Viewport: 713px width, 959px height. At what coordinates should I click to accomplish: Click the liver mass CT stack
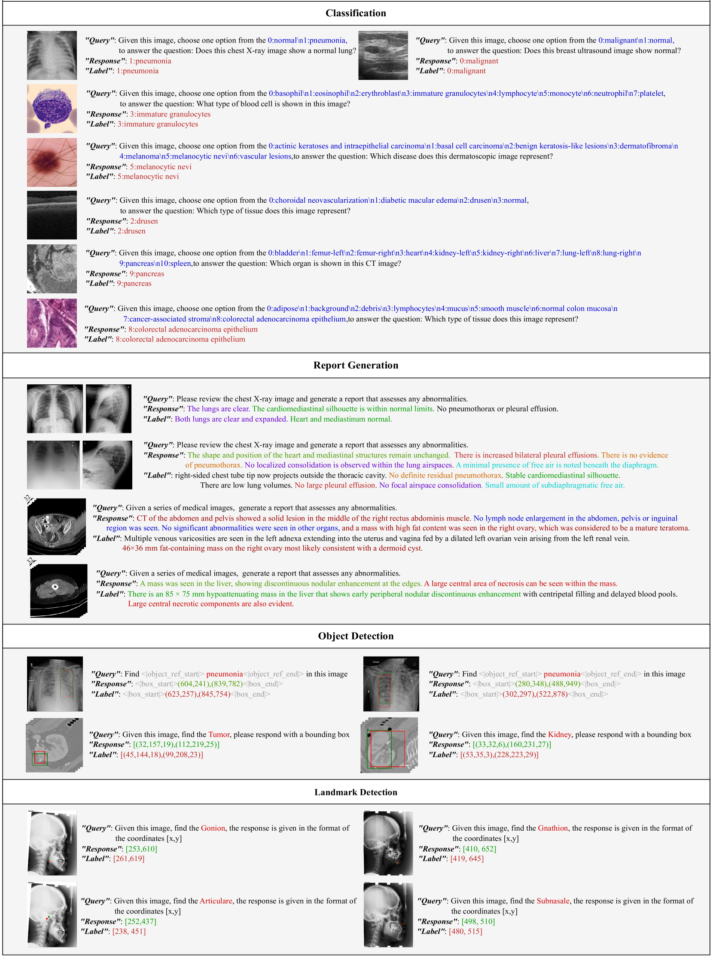(59, 591)
